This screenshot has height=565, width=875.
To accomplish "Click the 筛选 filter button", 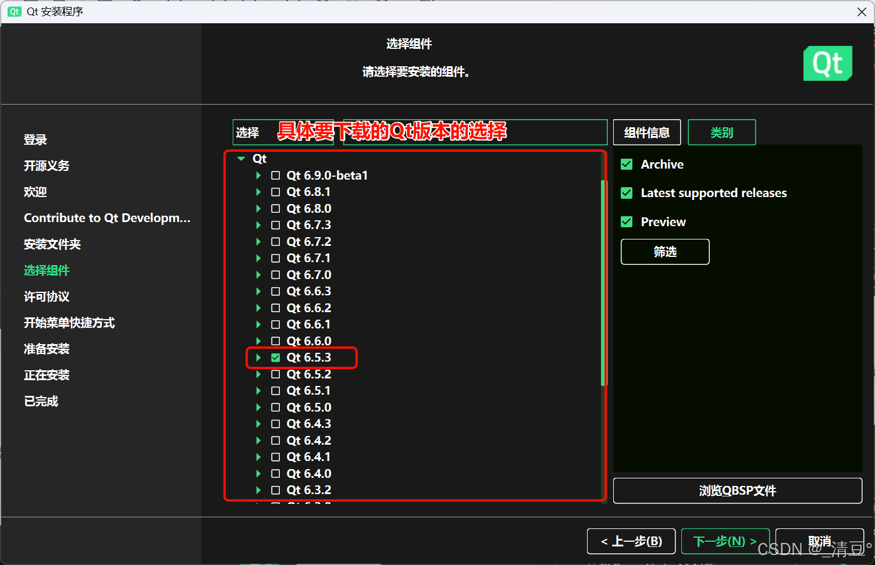I will pos(665,252).
